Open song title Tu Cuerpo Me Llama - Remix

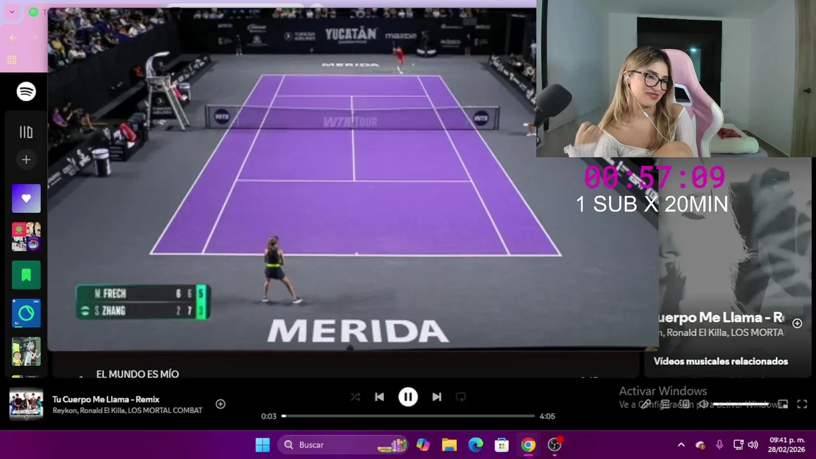point(106,399)
